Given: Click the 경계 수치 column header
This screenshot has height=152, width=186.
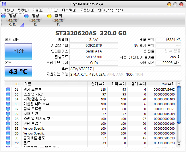Looking at the screenshot, I should pyautogui.click(x=138, y=84).
